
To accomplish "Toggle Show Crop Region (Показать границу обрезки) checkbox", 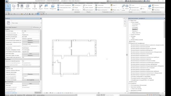I will click(23, 70).
